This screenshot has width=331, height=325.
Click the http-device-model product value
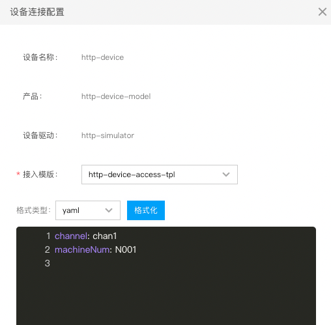click(x=116, y=96)
